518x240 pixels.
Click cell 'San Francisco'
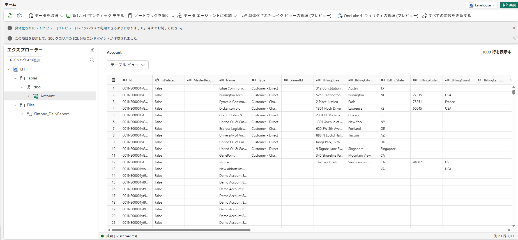click(362, 162)
